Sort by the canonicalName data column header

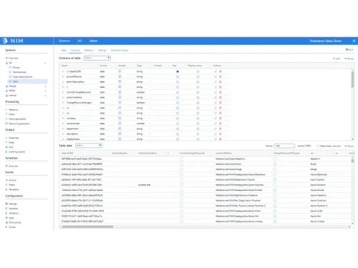click(223, 153)
